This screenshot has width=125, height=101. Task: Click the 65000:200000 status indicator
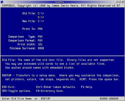109,98
